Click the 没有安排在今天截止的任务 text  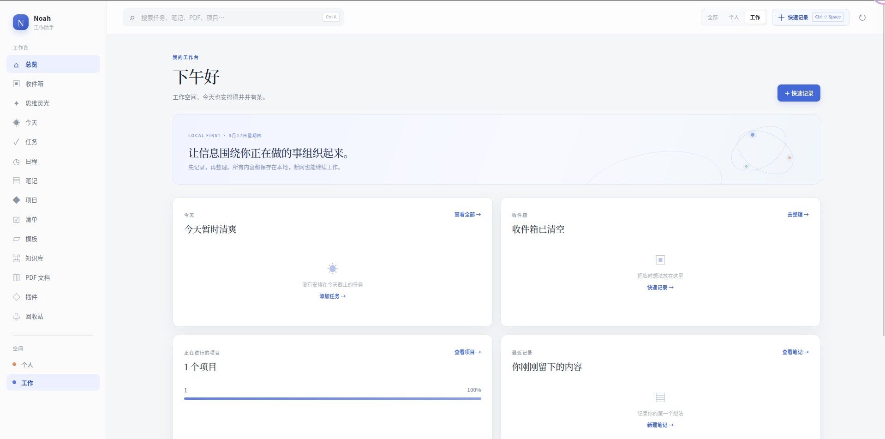pos(332,285)
